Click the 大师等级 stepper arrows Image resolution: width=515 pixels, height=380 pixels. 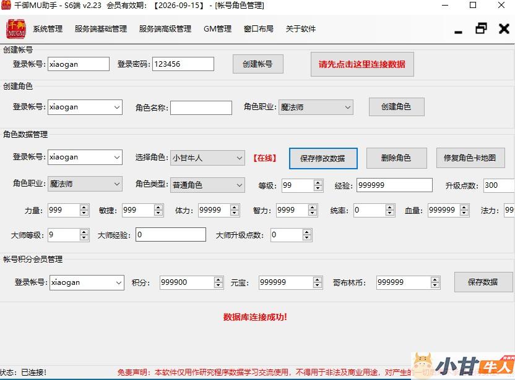click(84, 235)
